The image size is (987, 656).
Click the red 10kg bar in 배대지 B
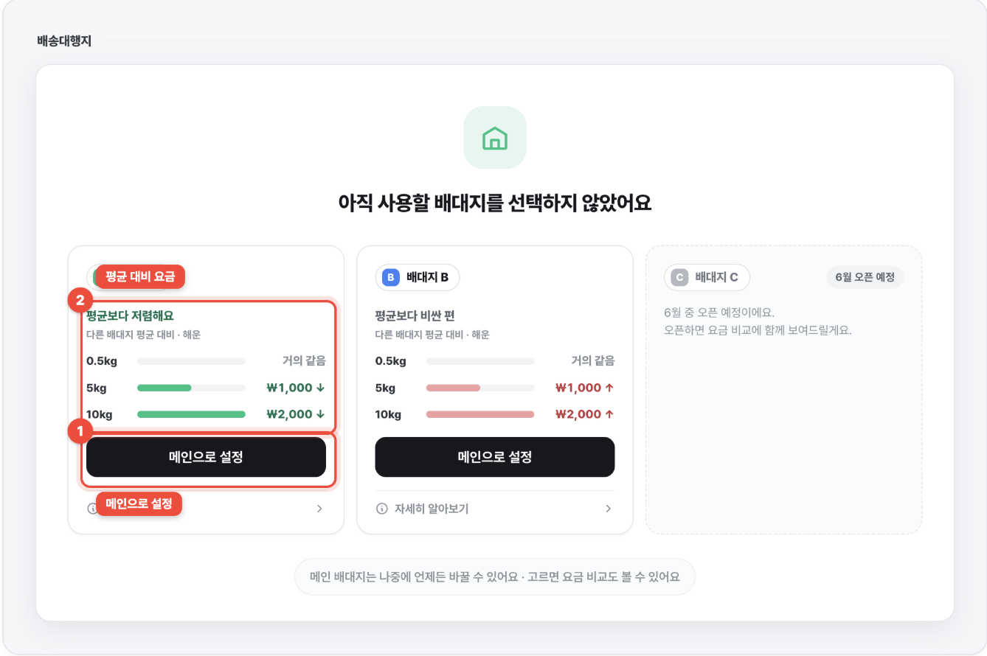pyautogui.click(x=480, y=414)
